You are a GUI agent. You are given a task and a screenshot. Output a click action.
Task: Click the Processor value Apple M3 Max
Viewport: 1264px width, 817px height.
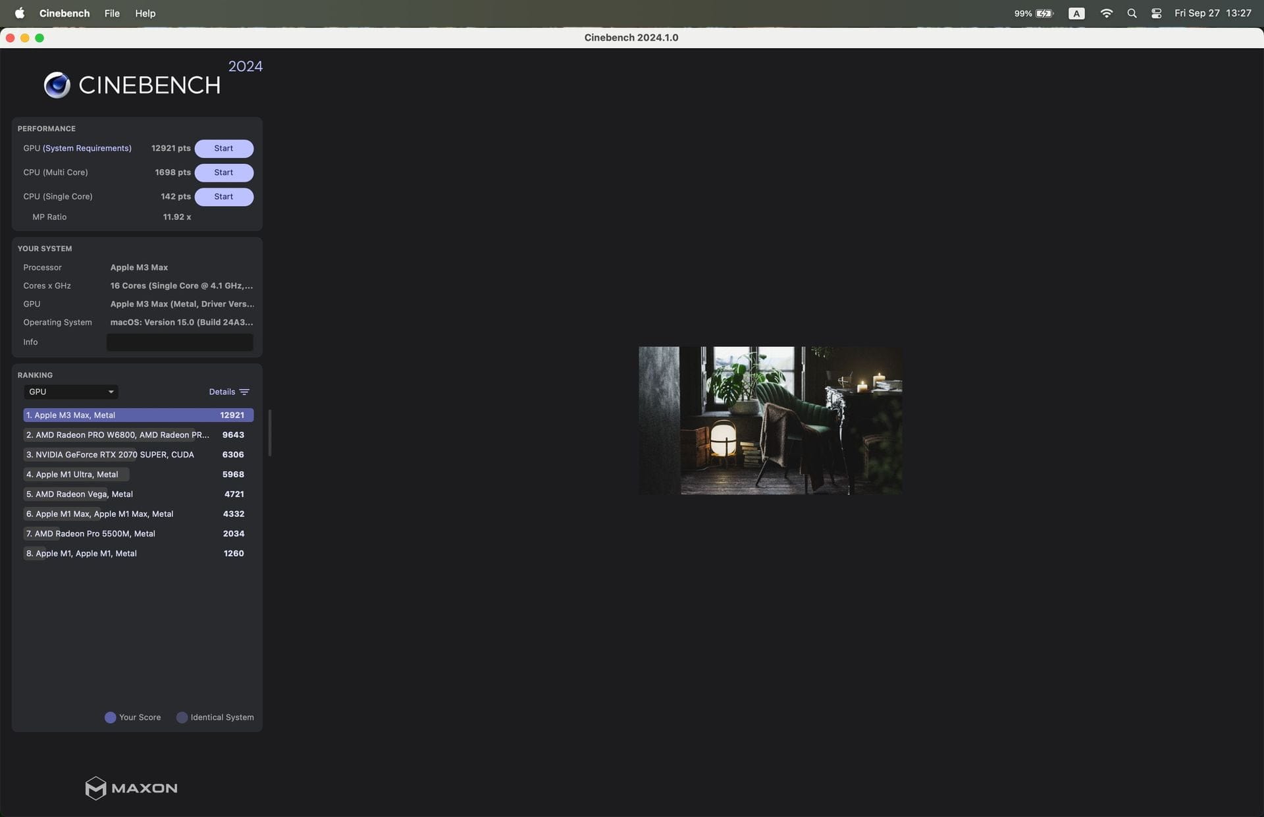click(x=139, y=267)
